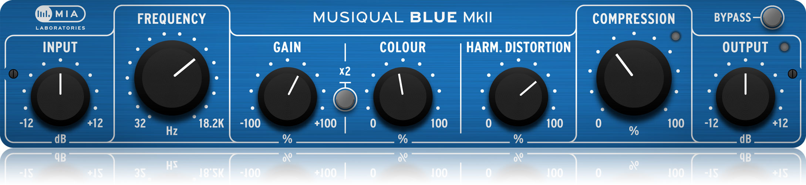Click the Output level knob
806x185 pixels.
point(745,97)
